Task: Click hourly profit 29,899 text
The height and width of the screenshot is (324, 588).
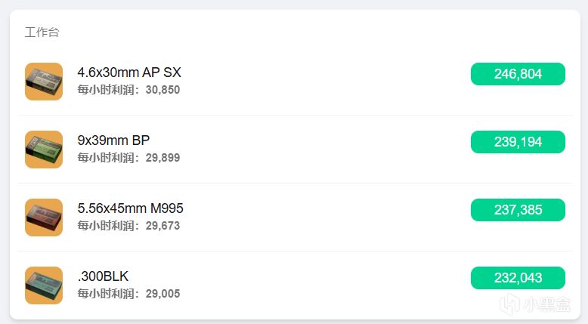Action: [128, 158]
